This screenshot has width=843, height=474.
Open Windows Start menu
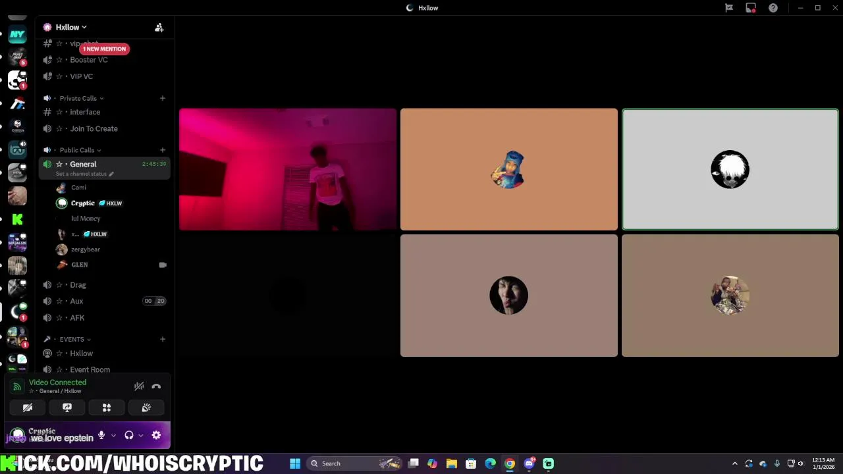coord(295,463)
